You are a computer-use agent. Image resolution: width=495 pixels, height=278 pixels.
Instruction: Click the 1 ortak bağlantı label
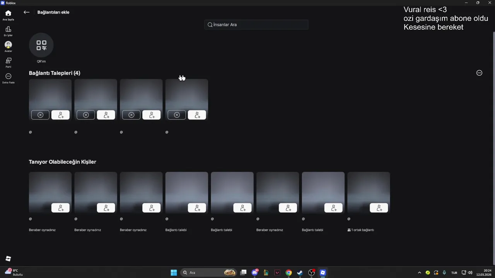(361, 230)
